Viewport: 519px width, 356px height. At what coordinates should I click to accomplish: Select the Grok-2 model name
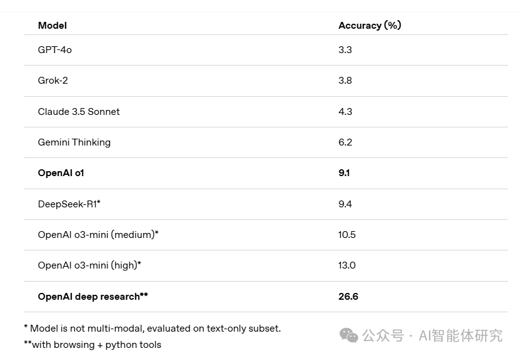pyautogui.click(x=53, y=81)
